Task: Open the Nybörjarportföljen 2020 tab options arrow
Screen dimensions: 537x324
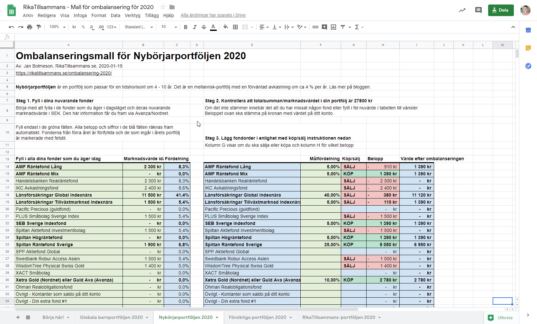Action: pos(217,318)
